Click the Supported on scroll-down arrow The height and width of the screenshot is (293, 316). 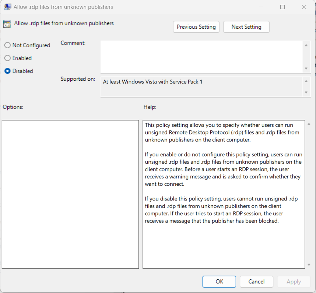pos(306,93)
